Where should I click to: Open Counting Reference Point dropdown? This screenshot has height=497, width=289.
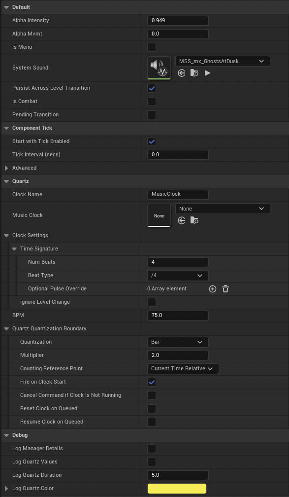(183, 369)
